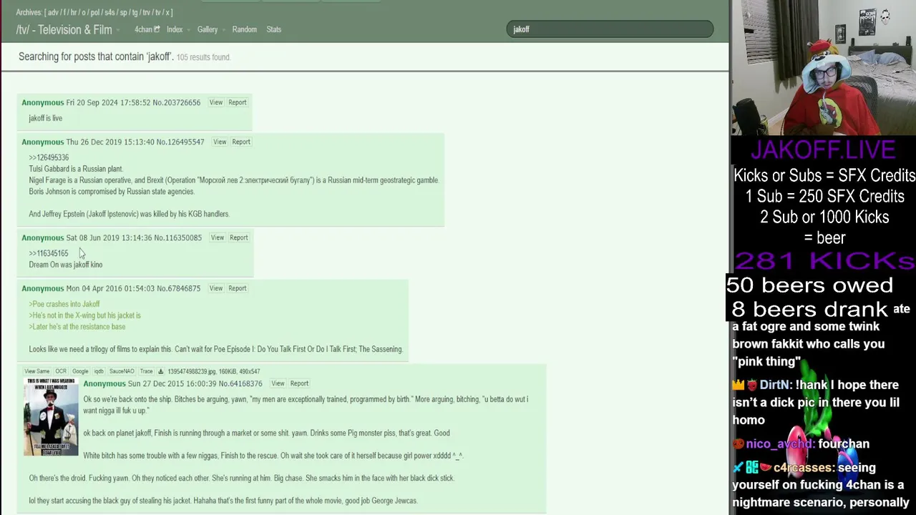This screenshot has width=916, height=515.
Task: Click the Trace image button
Action: (x=146, y=371)
